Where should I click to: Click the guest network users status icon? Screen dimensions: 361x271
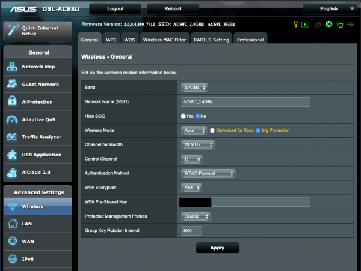pyautogui.click(x=318, y=25)
